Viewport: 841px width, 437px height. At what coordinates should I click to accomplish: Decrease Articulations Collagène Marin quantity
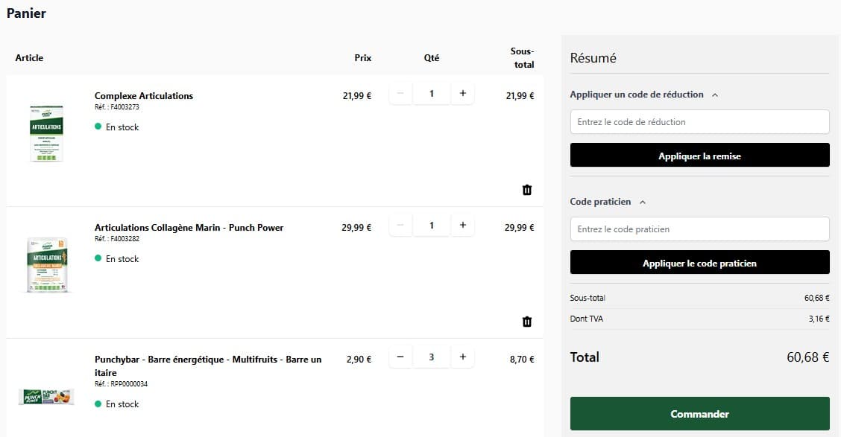pos(400,226)
